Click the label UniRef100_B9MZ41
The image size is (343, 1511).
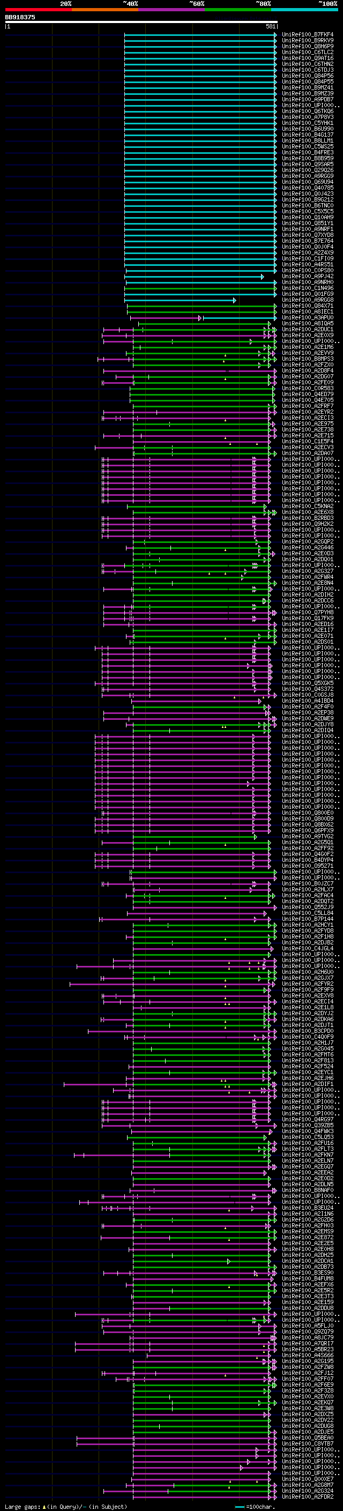(308, 87)
